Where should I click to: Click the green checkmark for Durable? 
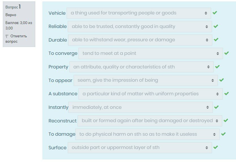coord(216,40)
